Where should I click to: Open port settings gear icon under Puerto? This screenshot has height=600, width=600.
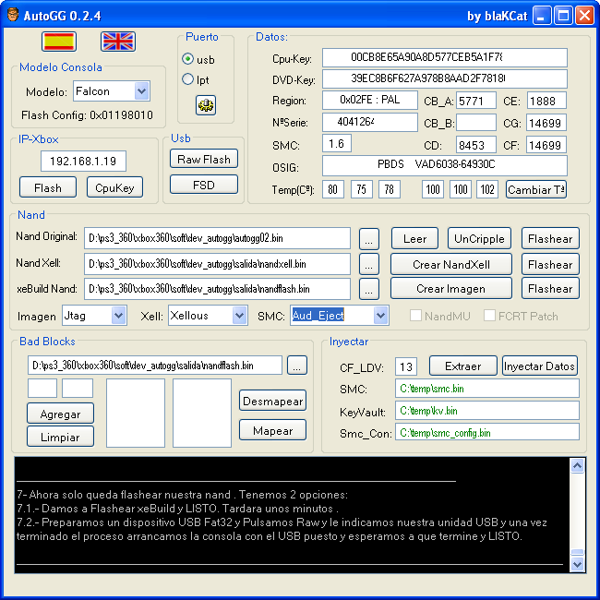point(206,105)
